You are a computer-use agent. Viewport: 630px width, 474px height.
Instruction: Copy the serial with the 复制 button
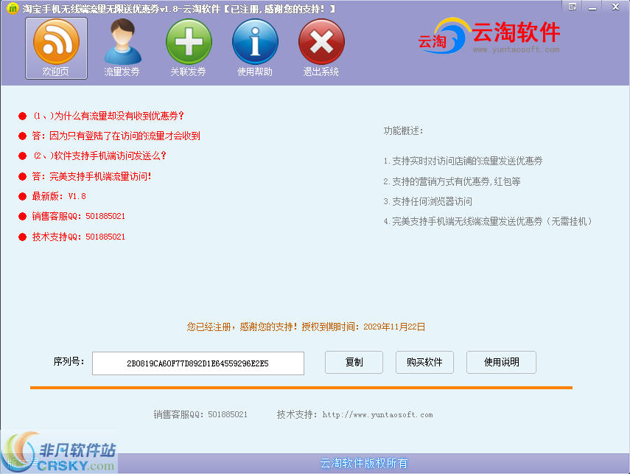(x=354, y=362)
